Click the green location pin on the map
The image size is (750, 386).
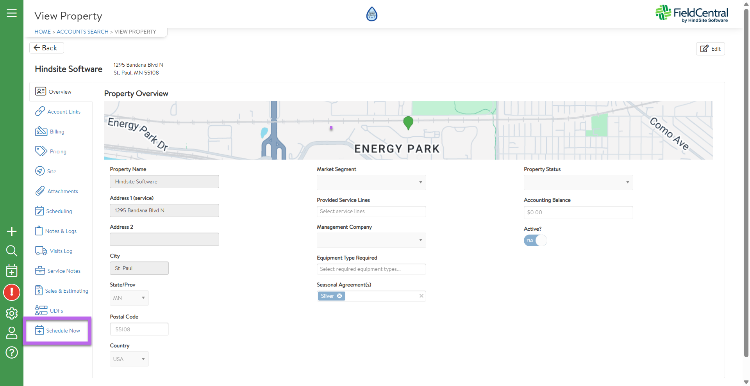pos(408,123)
